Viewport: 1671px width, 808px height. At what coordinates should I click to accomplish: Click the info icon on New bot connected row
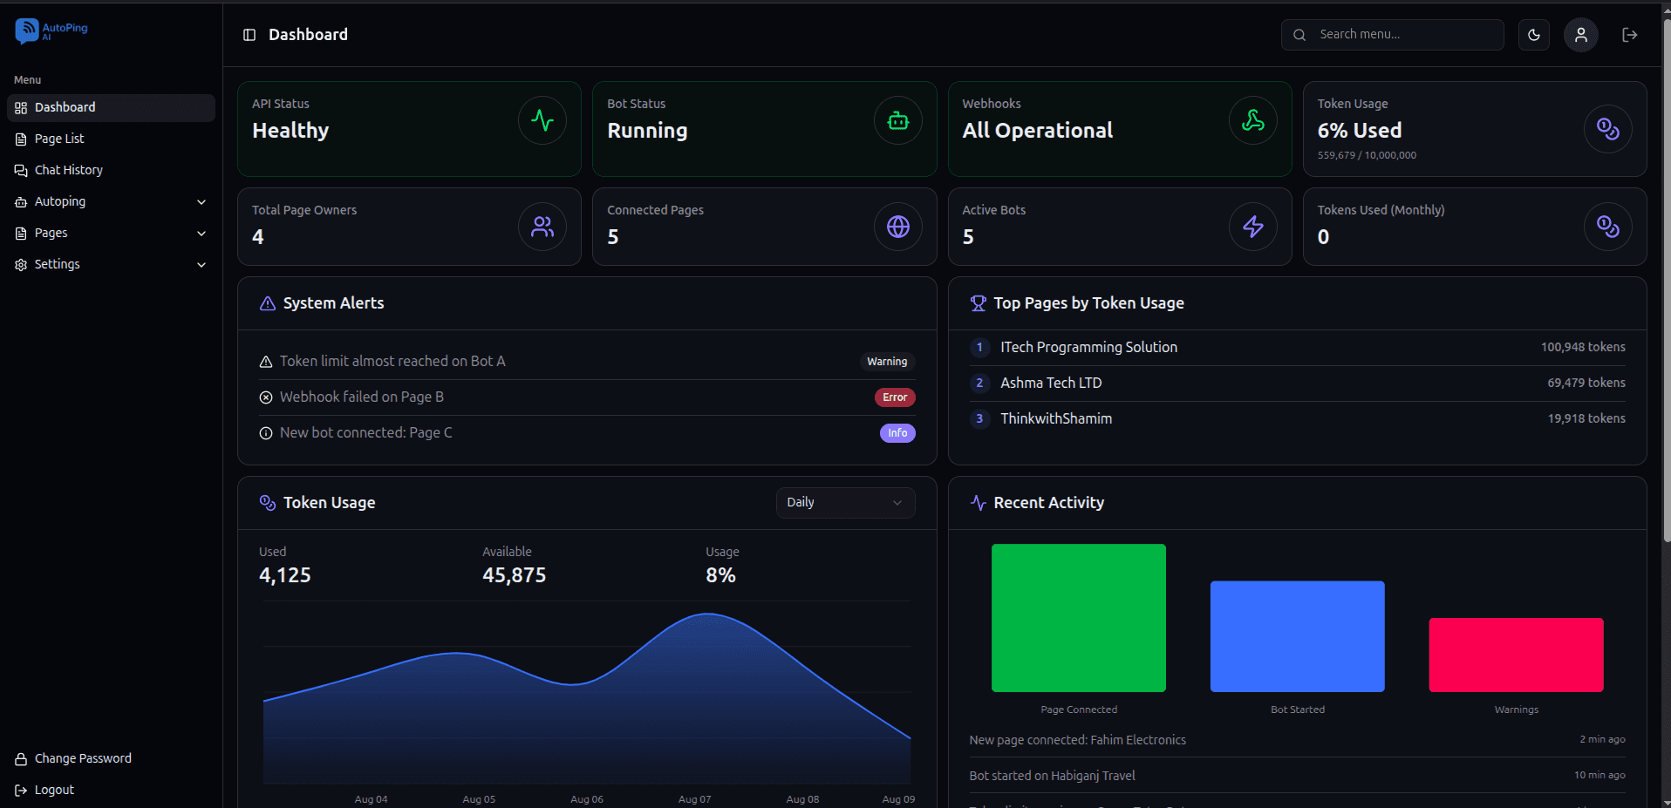(x=266, y=433)
